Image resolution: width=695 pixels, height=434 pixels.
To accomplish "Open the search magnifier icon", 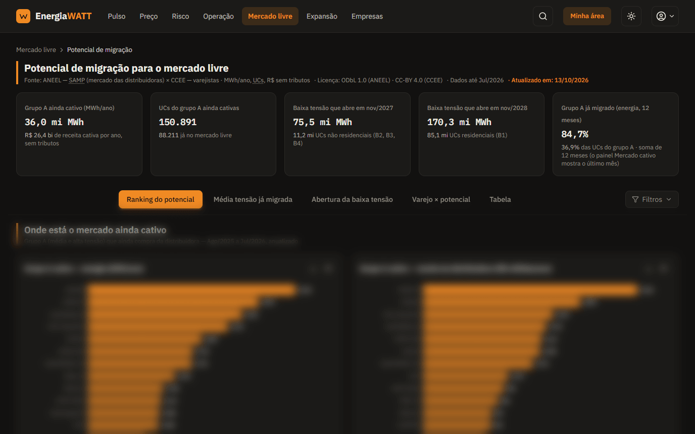I will (x=543, y=16).
